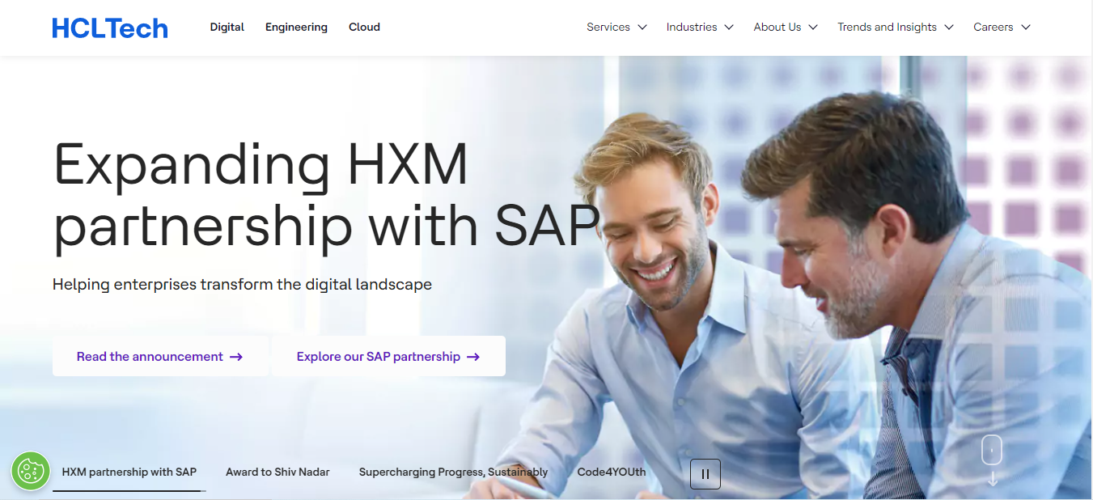Expand the Industries dropdown menu
The height and width of the screenshot is (500, 1093).
pyautogui.click(x=700, y=28)
